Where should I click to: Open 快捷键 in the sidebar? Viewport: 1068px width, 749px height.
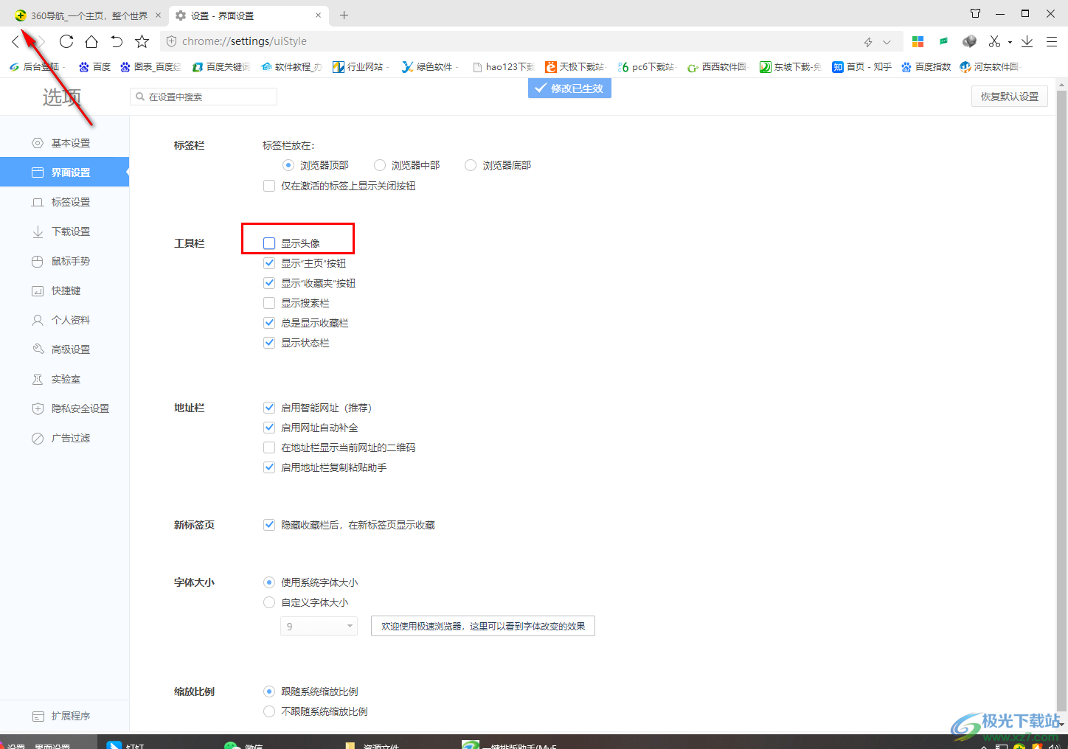[64, 290]
